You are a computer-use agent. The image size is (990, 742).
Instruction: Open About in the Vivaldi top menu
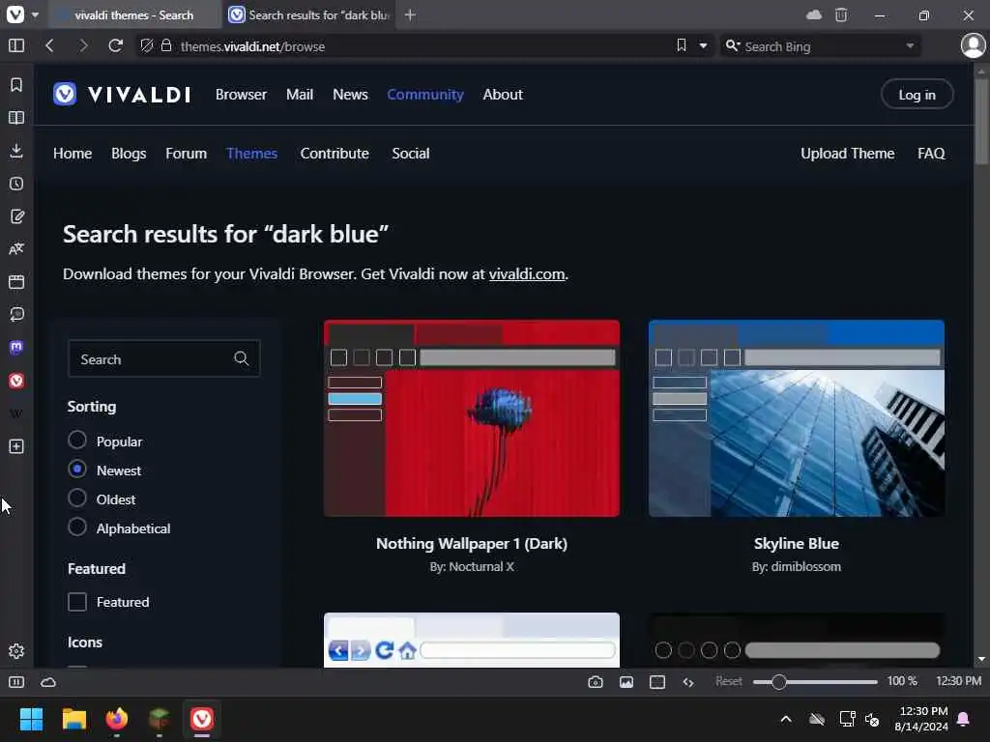coord(503,95)
